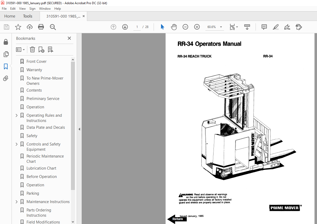Click the Return arrow link on page

click(x=177, y=219)
